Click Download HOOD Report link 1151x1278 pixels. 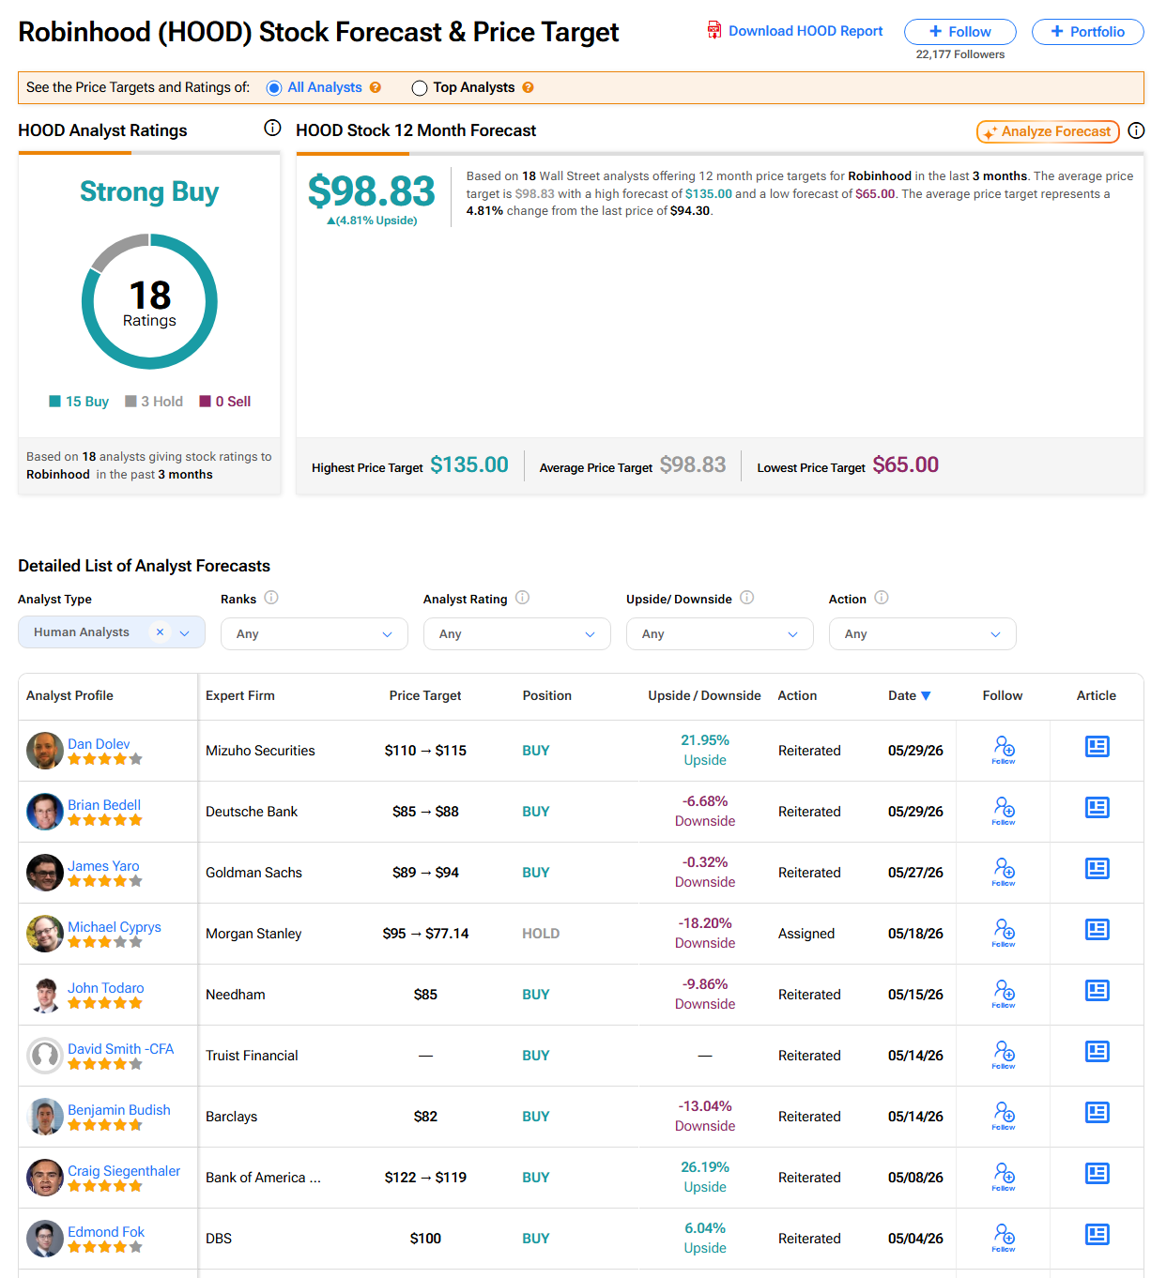(806, 31)
